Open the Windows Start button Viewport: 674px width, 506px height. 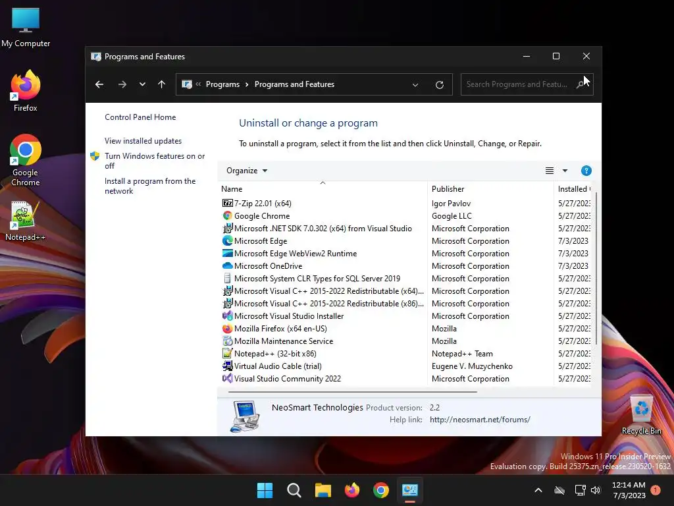tap(265, 490)
